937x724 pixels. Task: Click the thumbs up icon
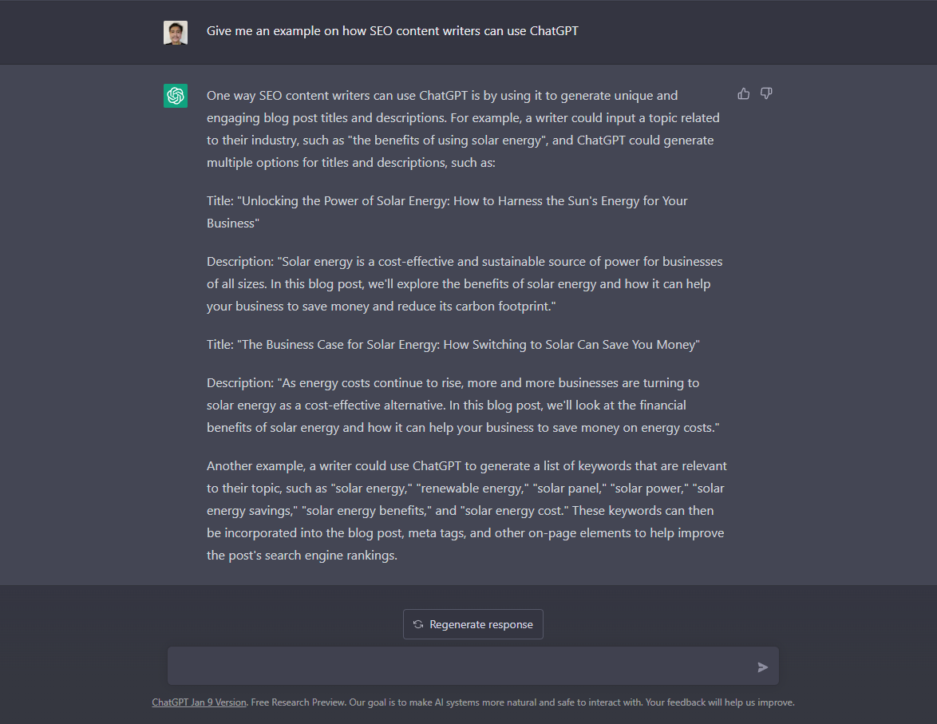tap(743, 93)
